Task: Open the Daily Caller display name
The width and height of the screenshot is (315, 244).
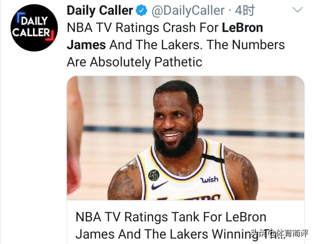Action: click(x=100, y=11)
